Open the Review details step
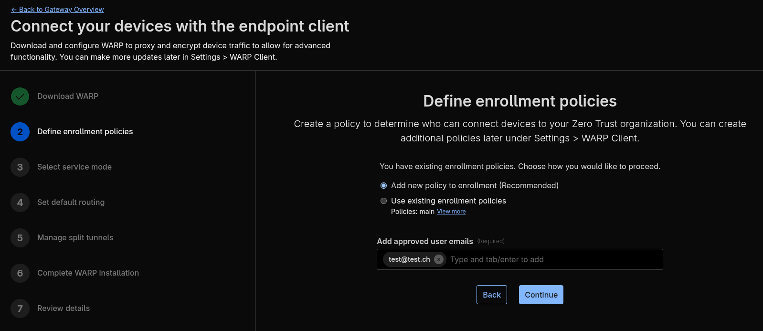This screenshot has width=763, height=331. click(x=64, y=309)
